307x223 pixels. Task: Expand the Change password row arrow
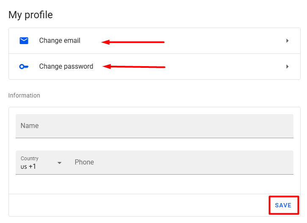tap(288, 67)
